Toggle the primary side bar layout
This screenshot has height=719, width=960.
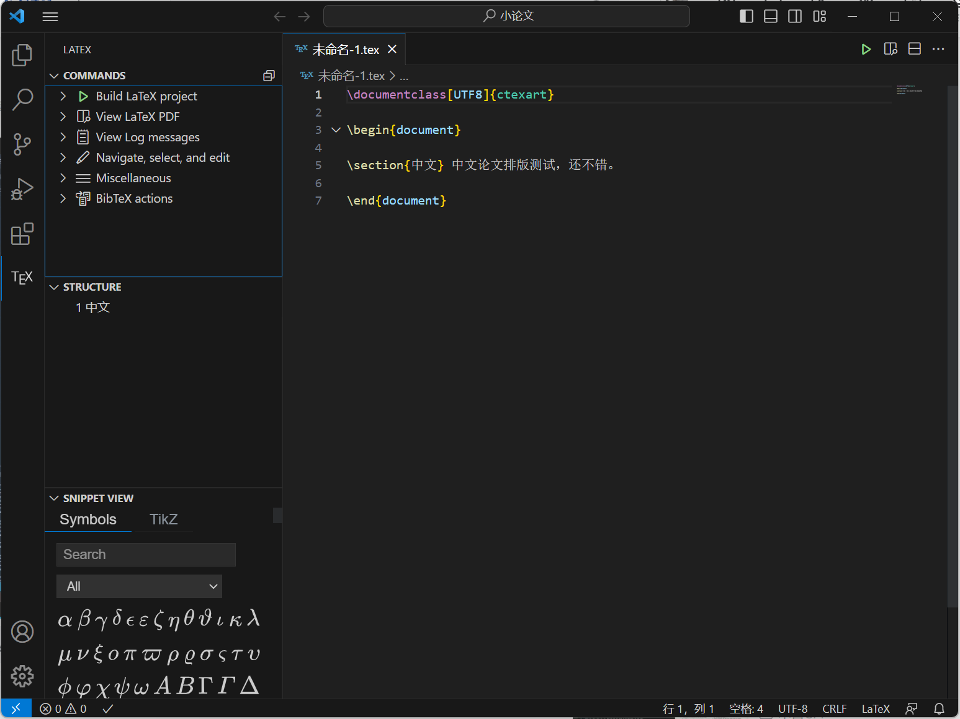pos(747,17)
